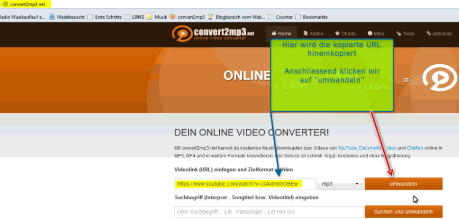The image size is (459, 219).
Task: Open the Bookmarkts bookmark
Action: coord(312,17)
